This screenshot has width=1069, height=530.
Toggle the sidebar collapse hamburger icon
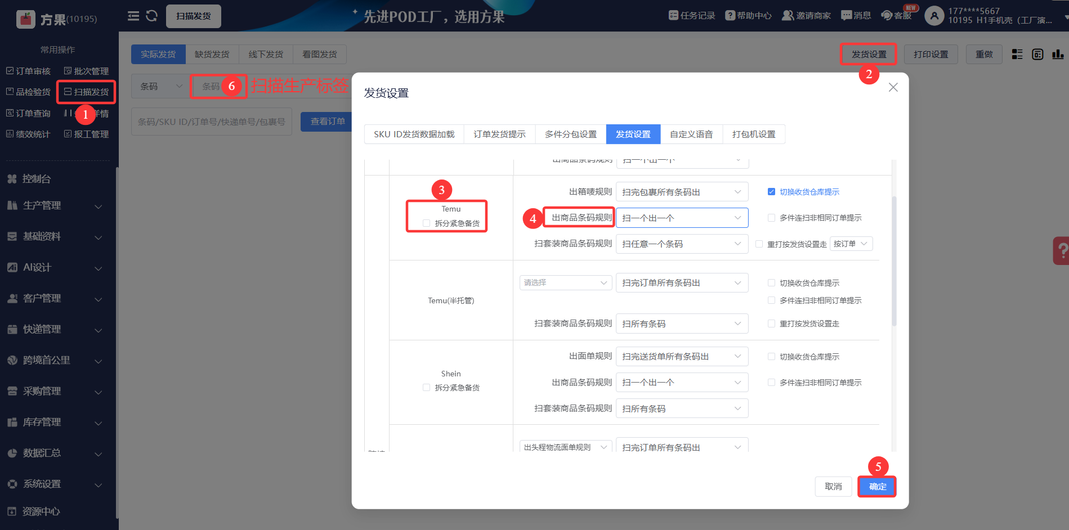click(133, 16)
